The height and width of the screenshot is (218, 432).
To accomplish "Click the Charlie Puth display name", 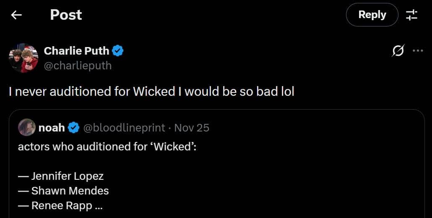I will pyautogui.click(x=76, y=51).
